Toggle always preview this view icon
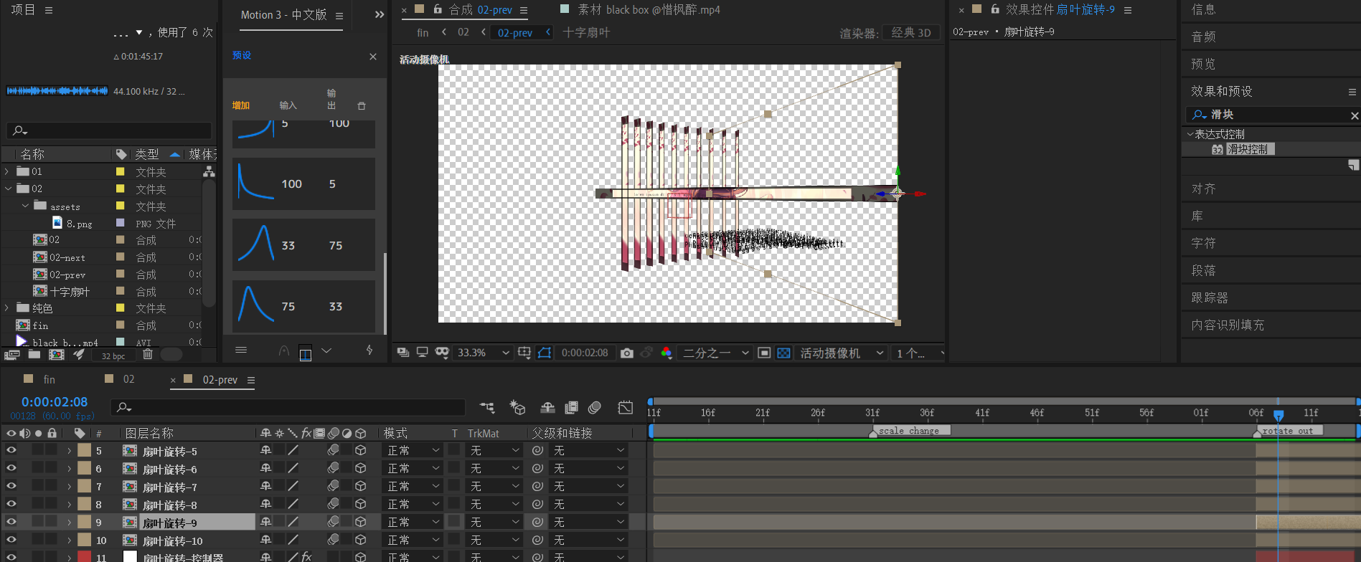 click(x=403, y=352)
